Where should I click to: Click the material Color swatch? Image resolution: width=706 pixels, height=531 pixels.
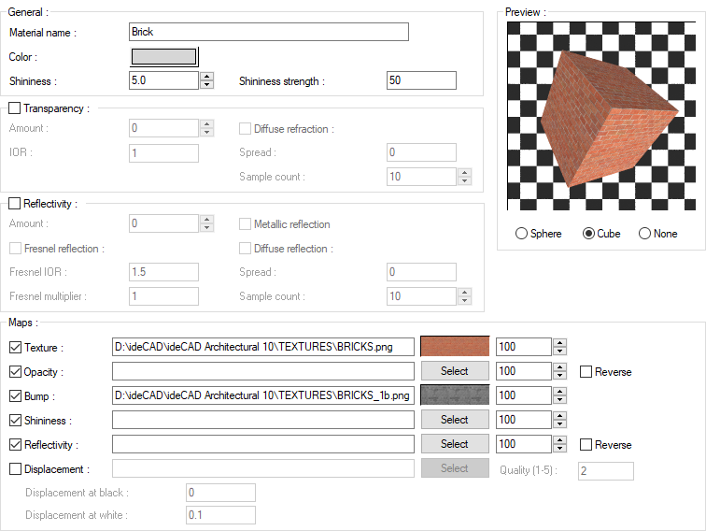(x=163, y=57)
